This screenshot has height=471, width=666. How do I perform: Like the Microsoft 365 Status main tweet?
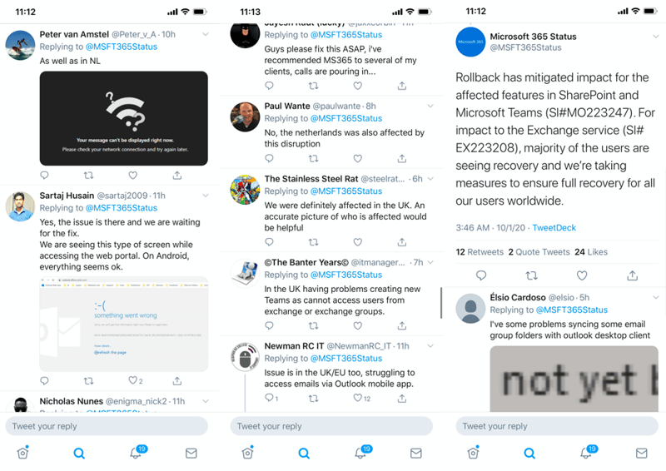(582, 275)
